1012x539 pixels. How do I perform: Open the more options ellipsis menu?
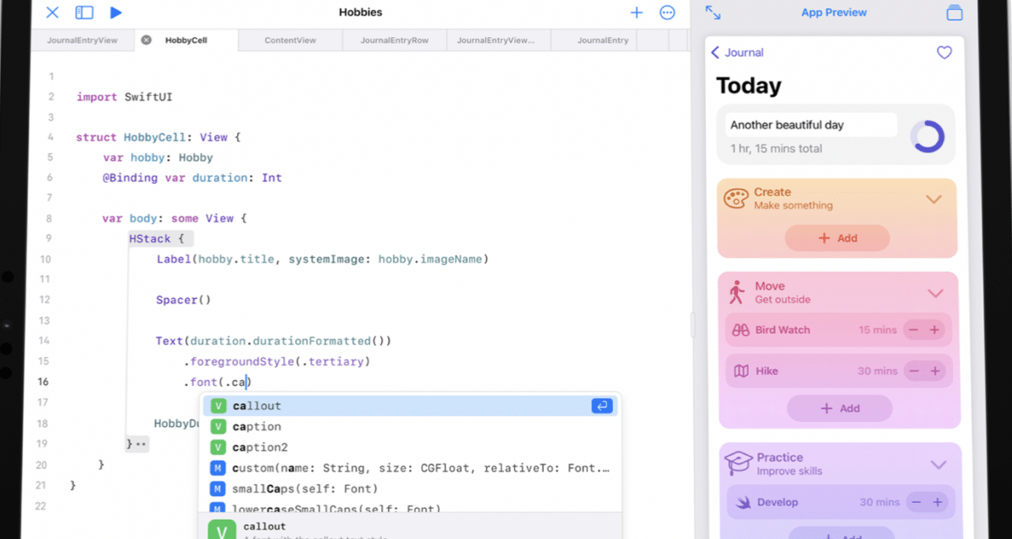(667, 12)
